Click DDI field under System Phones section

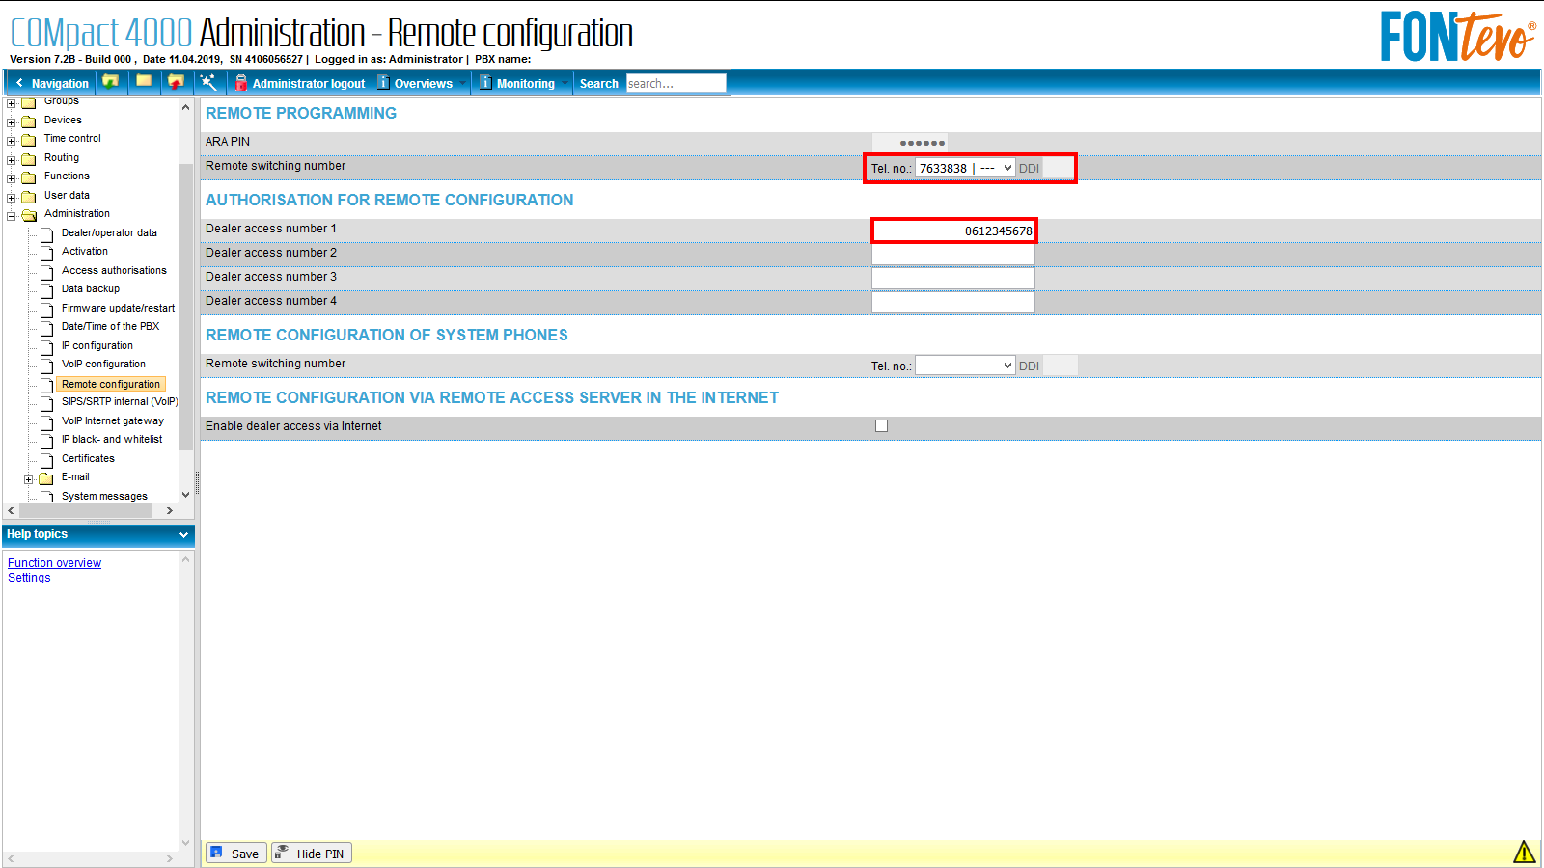pyautogui.click(x=1061, y=366)
